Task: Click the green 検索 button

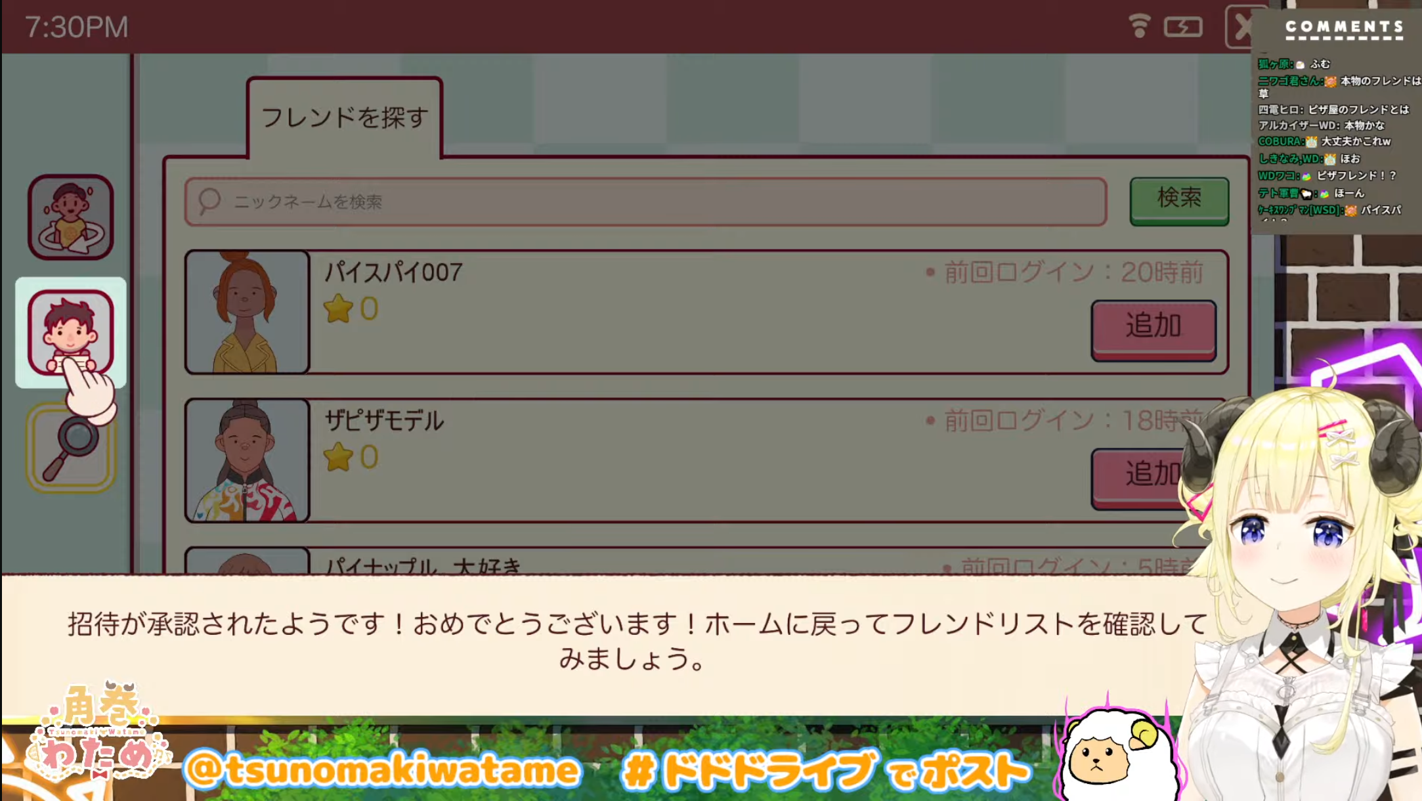Action: coord(1179,200)
